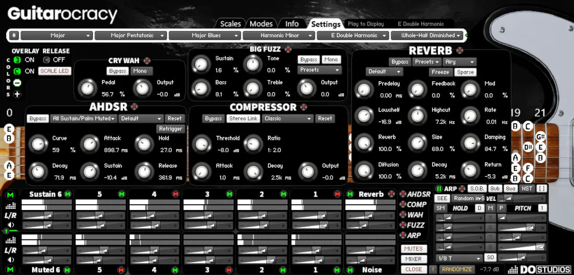Click the red M icon on Sustain string 4
Screen dimensions: 574x275
(x=176, y=194)
